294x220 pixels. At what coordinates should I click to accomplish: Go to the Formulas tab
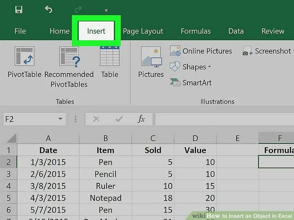point(195,31)
